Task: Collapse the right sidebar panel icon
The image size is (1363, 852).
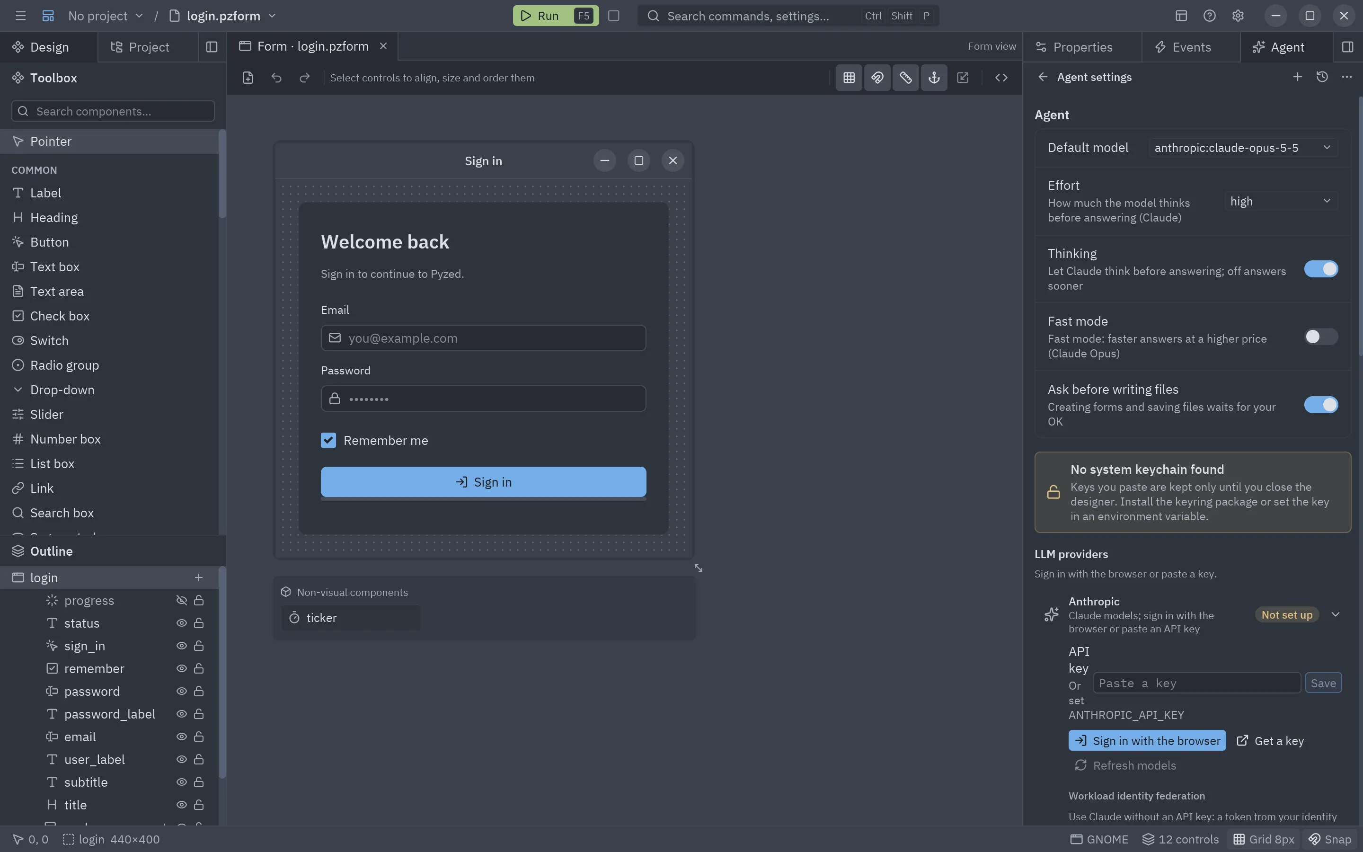Action: (1347, 47)
